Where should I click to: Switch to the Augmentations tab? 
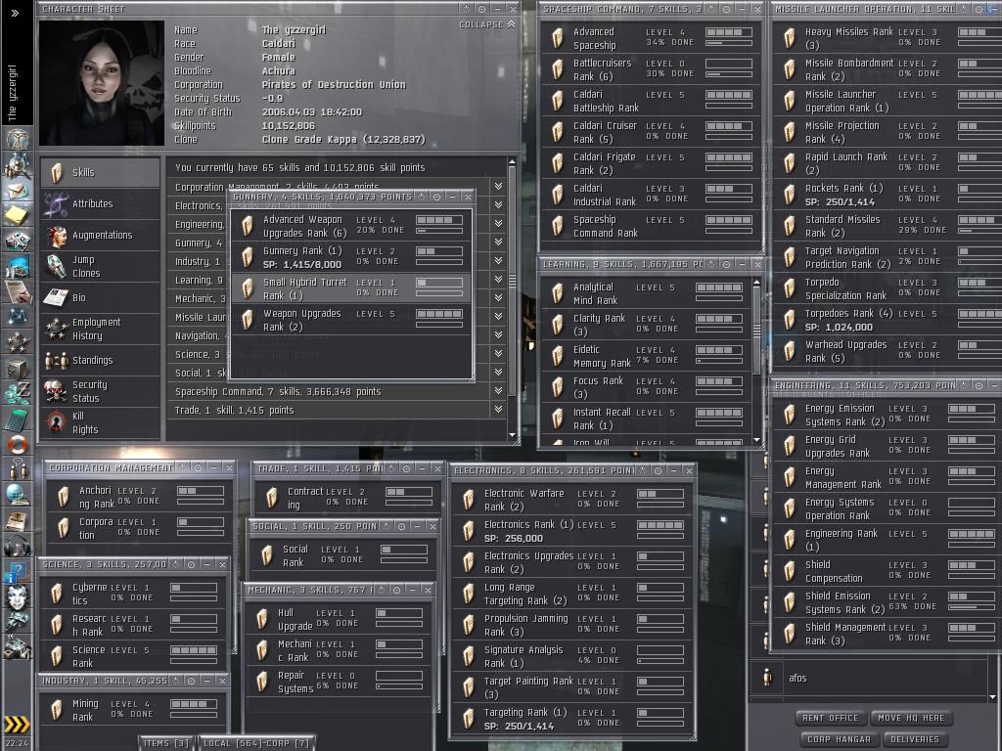(x=101, y=235)
